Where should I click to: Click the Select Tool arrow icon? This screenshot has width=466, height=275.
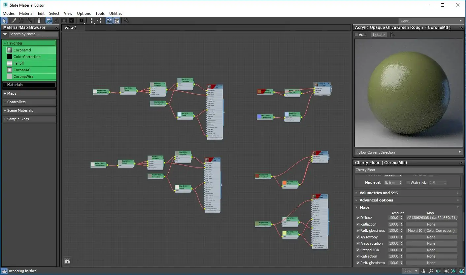[4, 21]
